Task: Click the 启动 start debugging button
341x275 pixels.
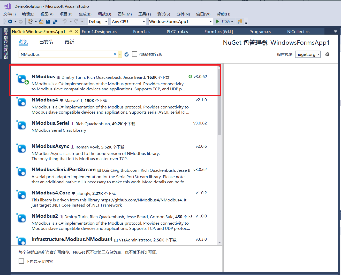Action: tap(223, 22)
